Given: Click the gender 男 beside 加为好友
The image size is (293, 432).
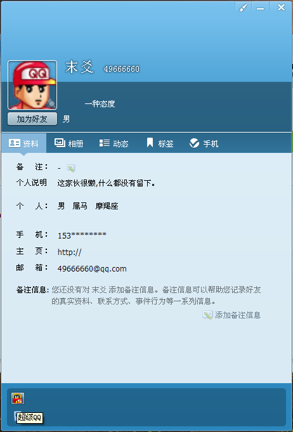Looking at the screenshot, I should tap(67, 119).
